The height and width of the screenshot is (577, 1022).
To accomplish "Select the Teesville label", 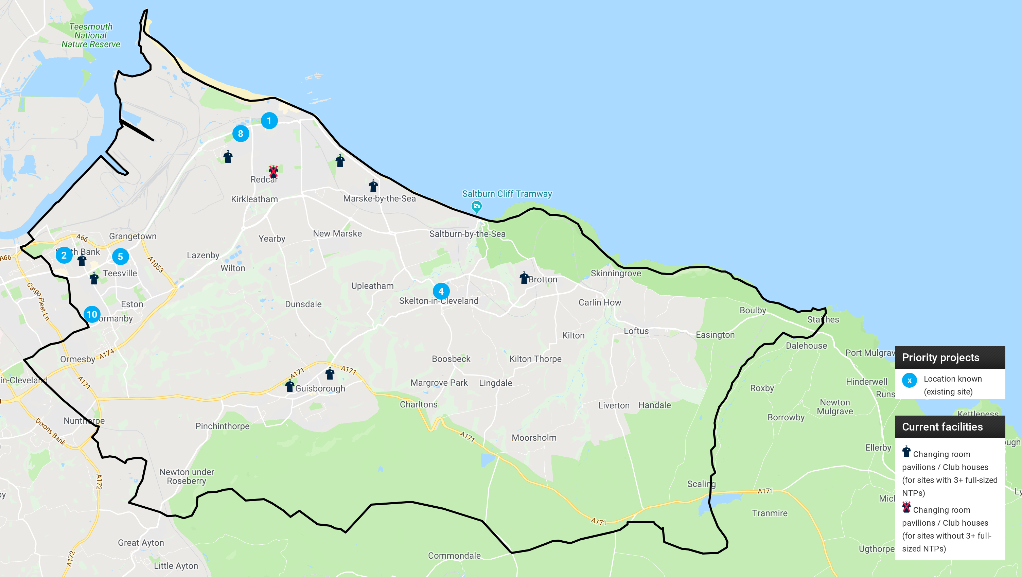I will click(120, 274).
